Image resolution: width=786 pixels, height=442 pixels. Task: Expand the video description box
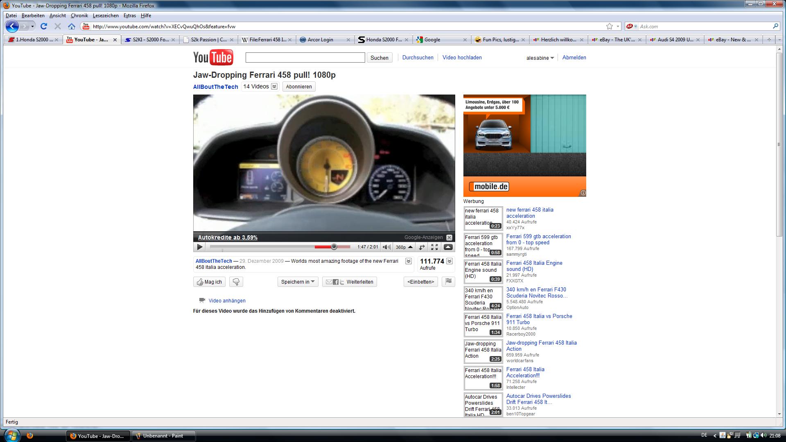coord(408,261)
